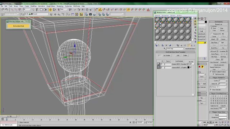Click the Undo arrow icon
The width and height of the screenshot is (230, 129).
click(x=3, y=10)
